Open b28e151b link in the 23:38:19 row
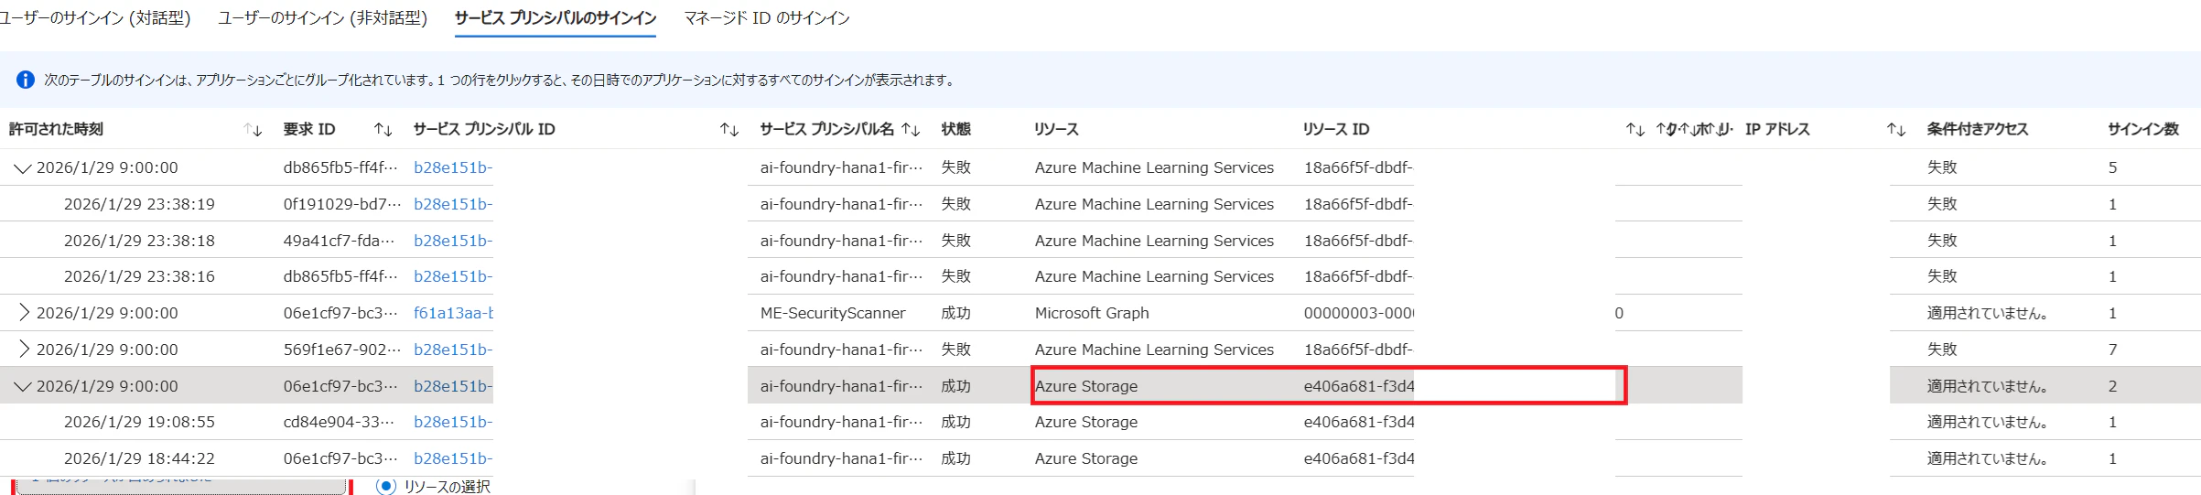The image size is (2201, 495). pyautogui.click(x=453, y=204)
